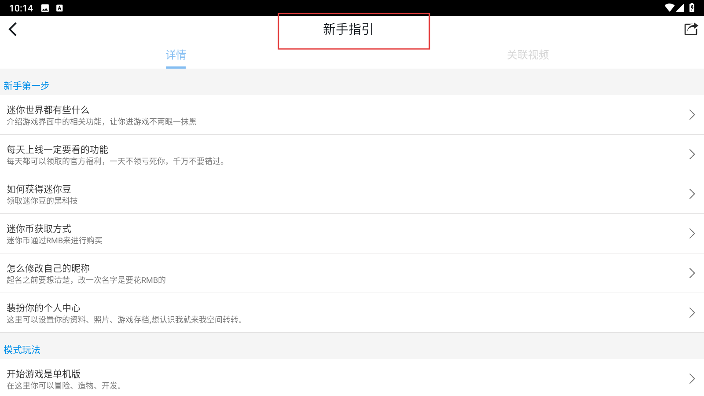Select the 新手第一步 section header
The width and height of the screenshot is (704, 396).
click(26, 86)
